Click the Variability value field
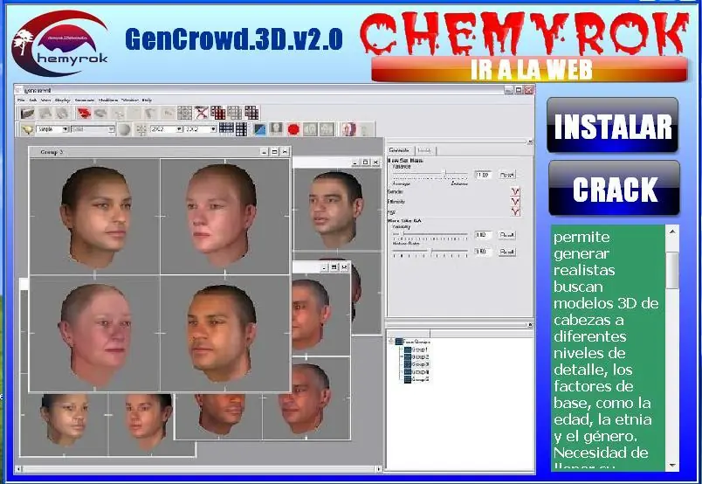Viewport: 702px width, 484px height. [x=483, y=235]
